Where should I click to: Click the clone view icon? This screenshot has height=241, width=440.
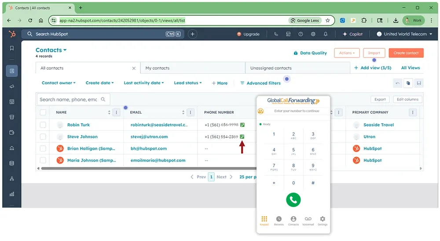(x=408, y=83)
